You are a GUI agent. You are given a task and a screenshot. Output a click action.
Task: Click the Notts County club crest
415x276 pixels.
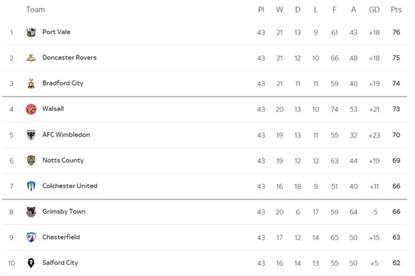click(31, 160)
